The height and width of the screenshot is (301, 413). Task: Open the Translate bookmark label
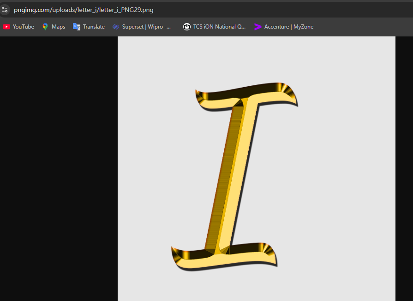coord(94,27)
